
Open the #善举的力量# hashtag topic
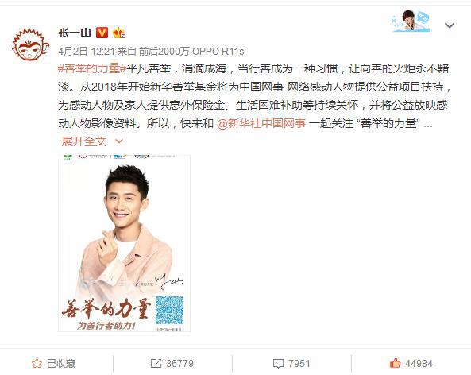92,69
